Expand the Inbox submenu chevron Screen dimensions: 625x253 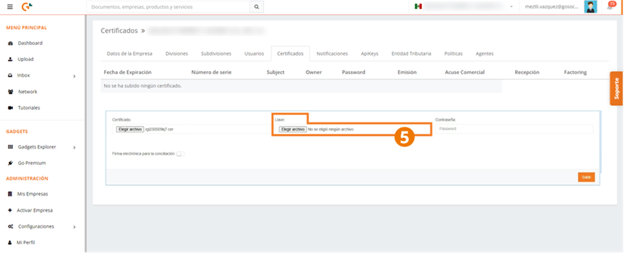pyautogui.click(x=74, y=75)
